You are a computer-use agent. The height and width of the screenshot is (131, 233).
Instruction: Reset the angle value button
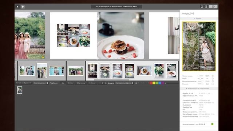click(213, 79)
